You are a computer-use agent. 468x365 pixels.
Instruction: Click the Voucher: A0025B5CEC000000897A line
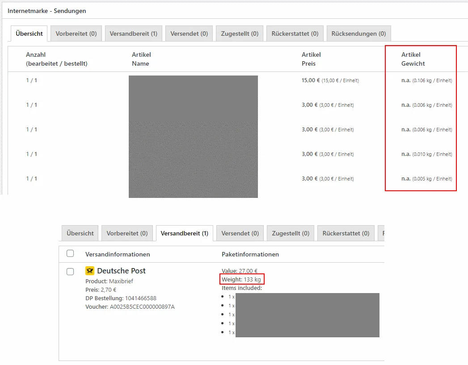[x=130, y=307]
